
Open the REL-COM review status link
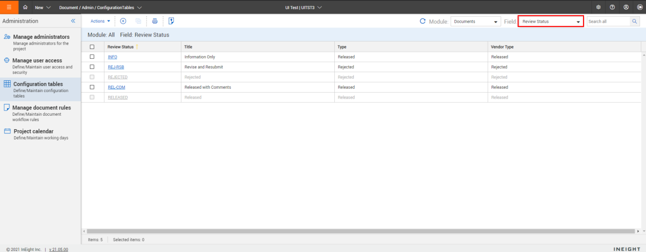click(116, 87)
